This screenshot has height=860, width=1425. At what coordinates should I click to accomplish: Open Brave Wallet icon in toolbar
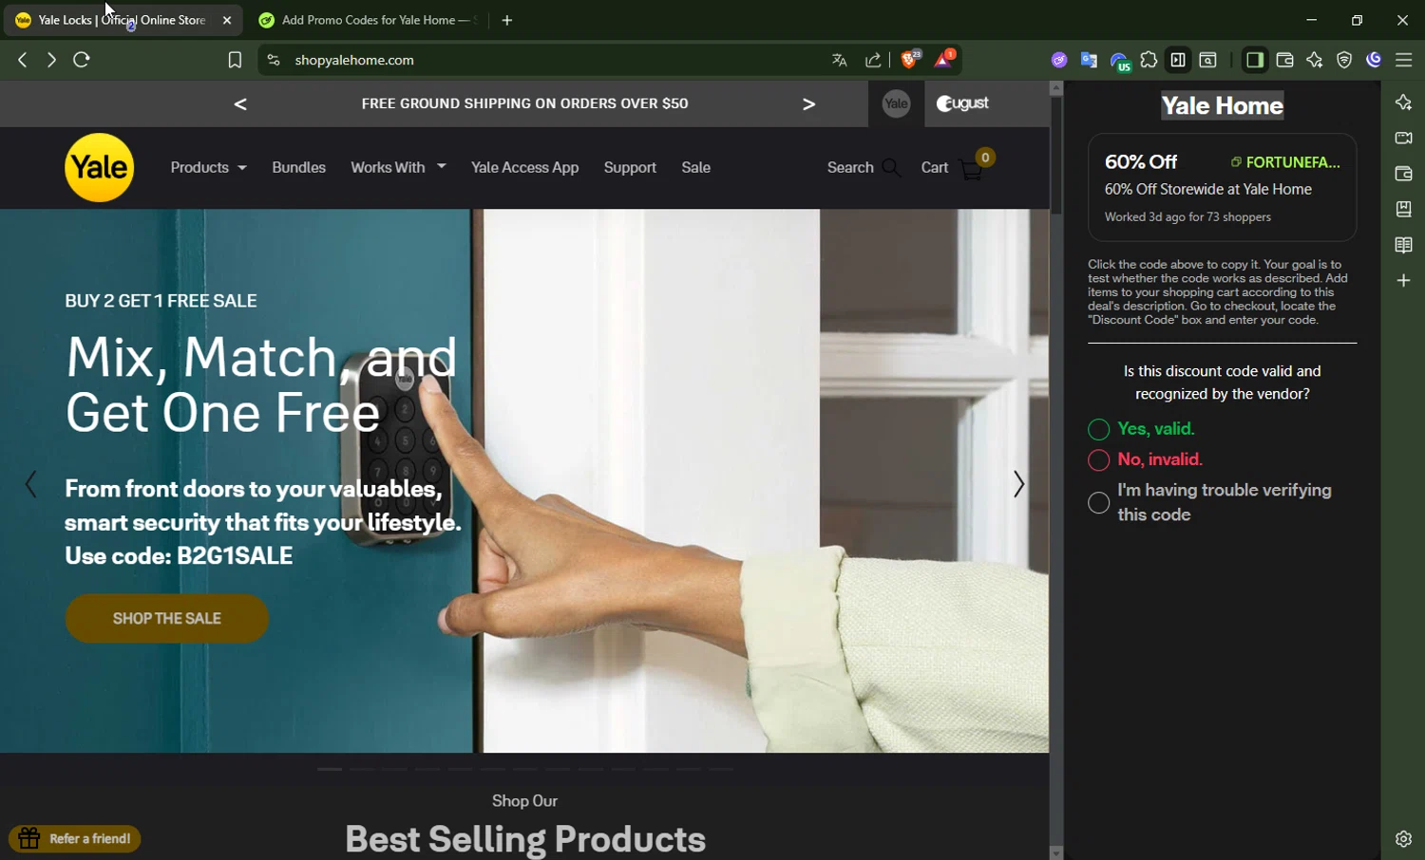click(1284, 60)
